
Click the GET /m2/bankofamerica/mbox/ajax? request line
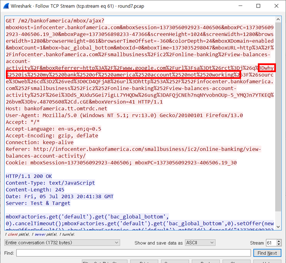coord(55,21)
